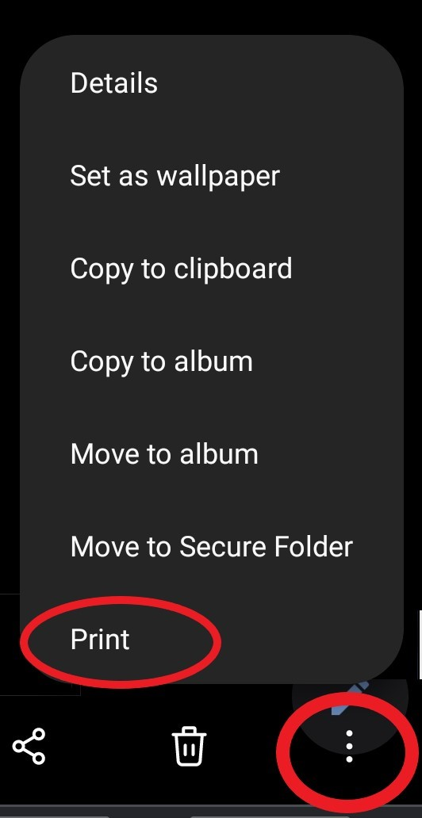Choose Move to Secure Folder
The width and height of the screenshot is (422, 818).
click(x=212, y=546)
